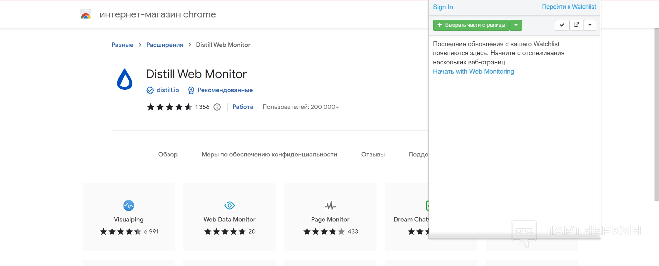Image resolution: width=659 pixels, height=266 pixels.
Task: Click the Distill Web Monitor star rating
Action: pyautogui.click(x=169, y=107)
